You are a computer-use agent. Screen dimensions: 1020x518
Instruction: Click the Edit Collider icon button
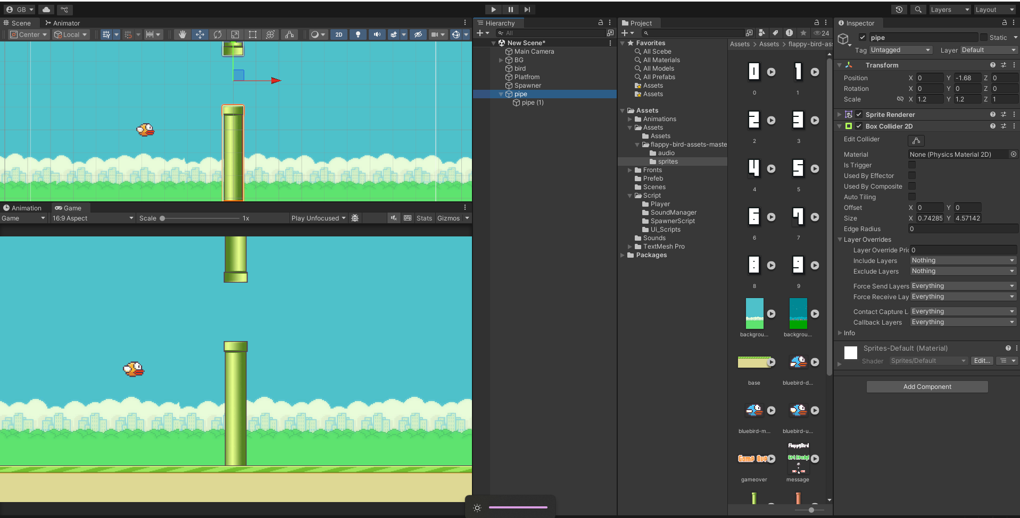pos(916,140)
